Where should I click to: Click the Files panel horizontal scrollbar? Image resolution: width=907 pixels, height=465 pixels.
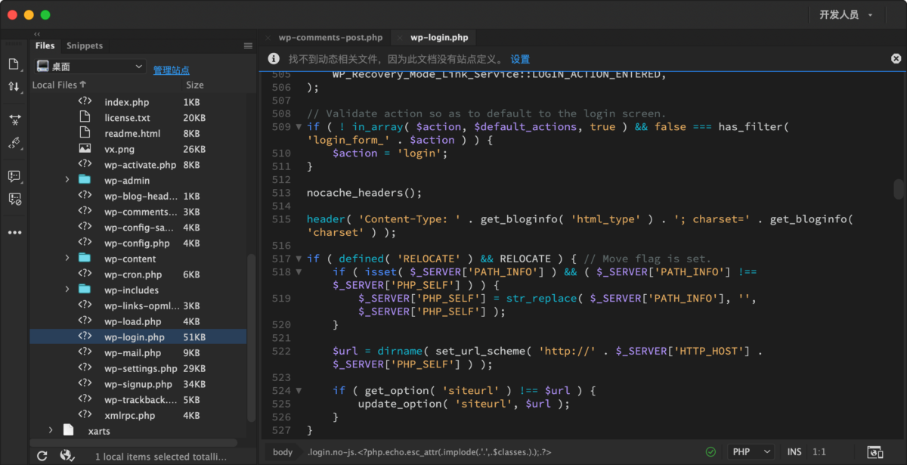pyautogui.click(x=135, y=442)
